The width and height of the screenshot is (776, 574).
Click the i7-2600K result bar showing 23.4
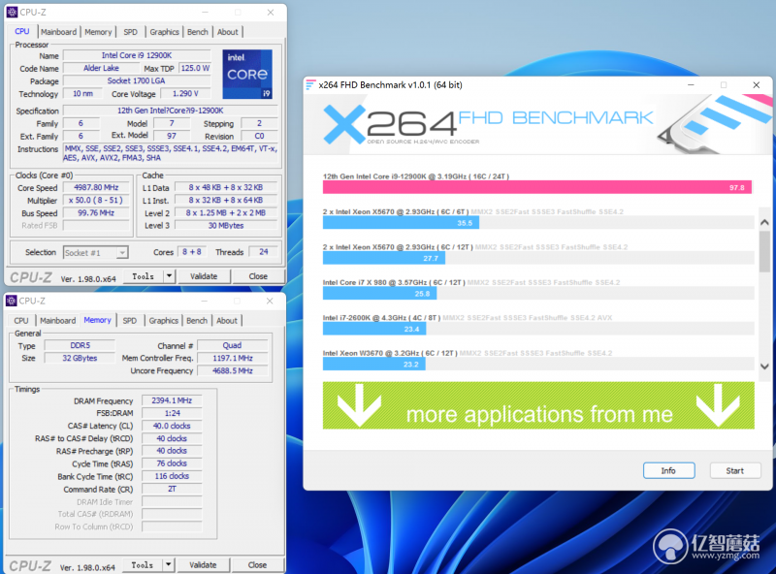coord(374,329)
